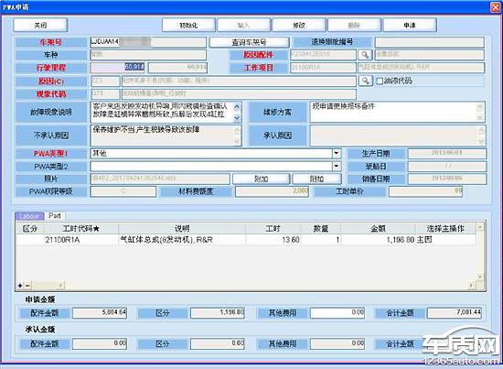Click 区分 field showing 1,196.80 under 申请金额
The width and height of the screenshot is (503, 369).
(x=218, y=313)
